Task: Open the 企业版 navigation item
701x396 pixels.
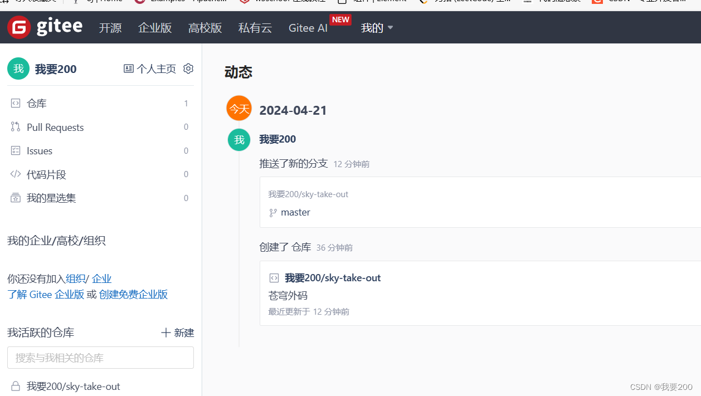Action: point(155,28)
